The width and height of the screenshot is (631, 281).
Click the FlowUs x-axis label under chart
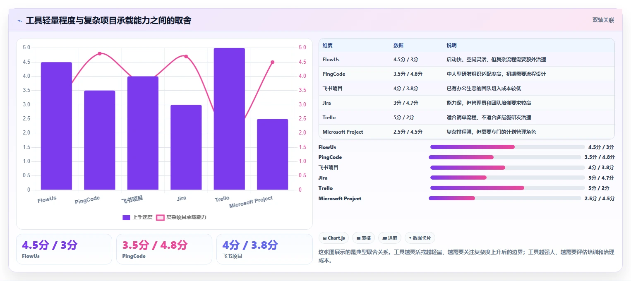tap(47, 199)
